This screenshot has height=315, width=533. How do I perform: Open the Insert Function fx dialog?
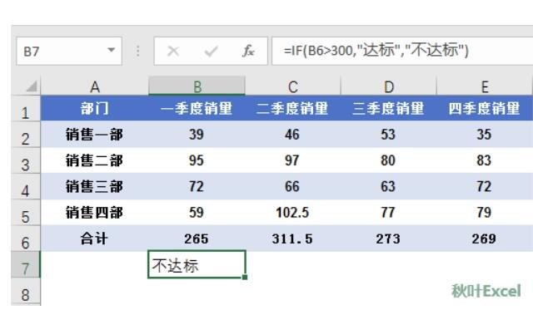(248, 51)
